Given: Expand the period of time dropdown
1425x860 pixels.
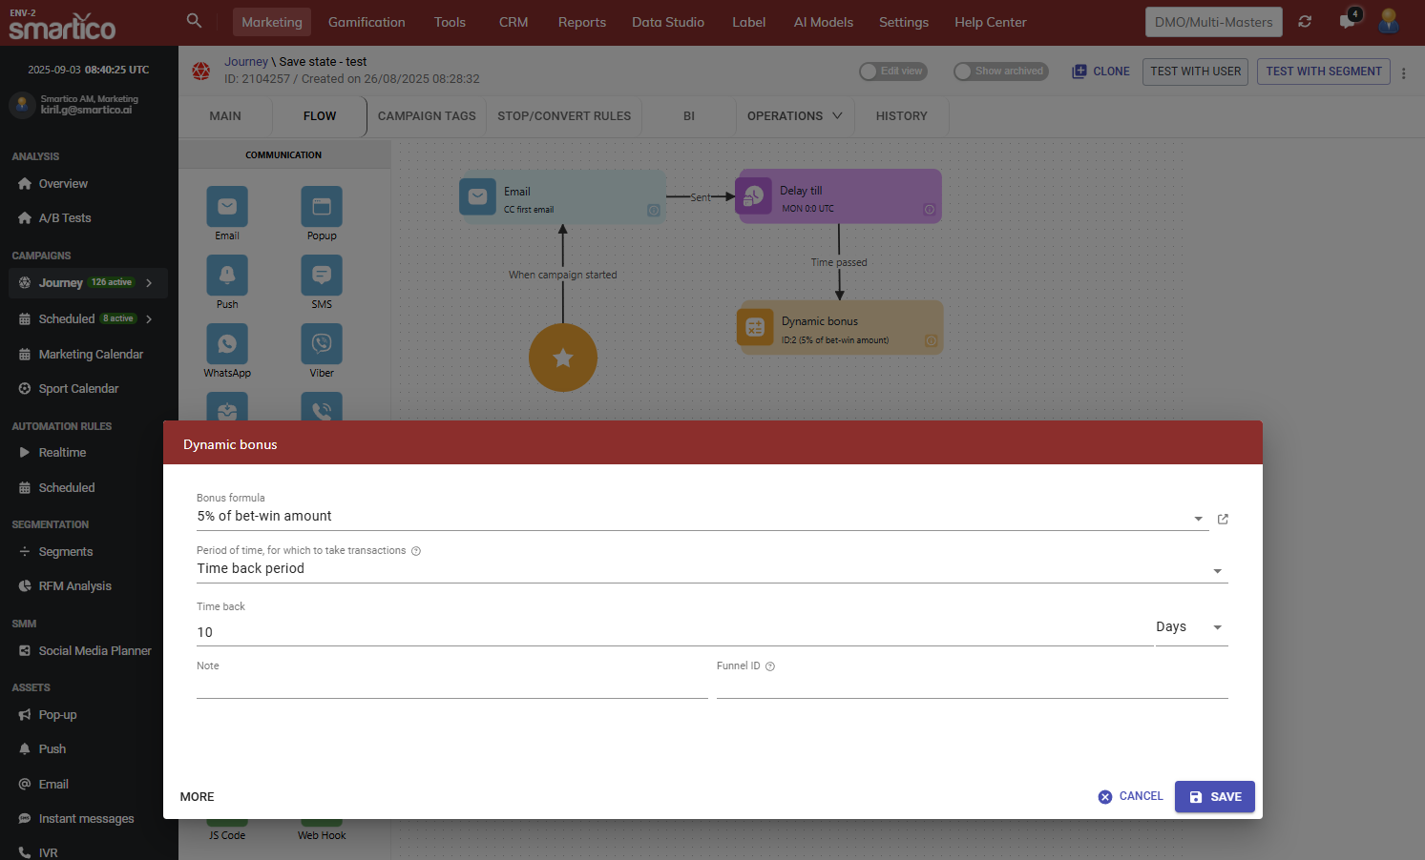Looking at the screenshot, I should (1217, 571).
